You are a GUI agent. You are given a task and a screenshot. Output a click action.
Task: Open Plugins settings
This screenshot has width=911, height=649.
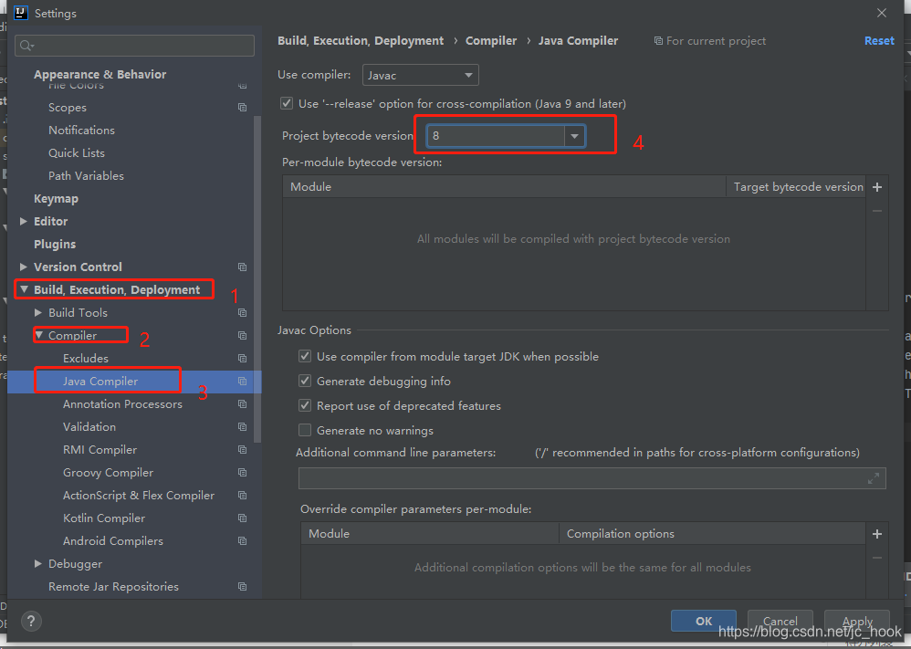(55, 244)
